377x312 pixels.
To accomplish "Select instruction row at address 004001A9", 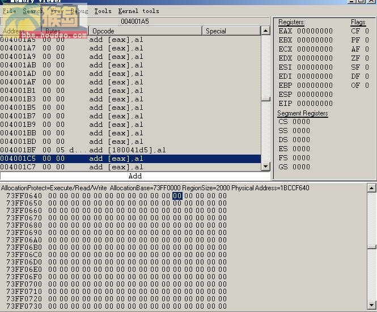I will coord(130,57).
